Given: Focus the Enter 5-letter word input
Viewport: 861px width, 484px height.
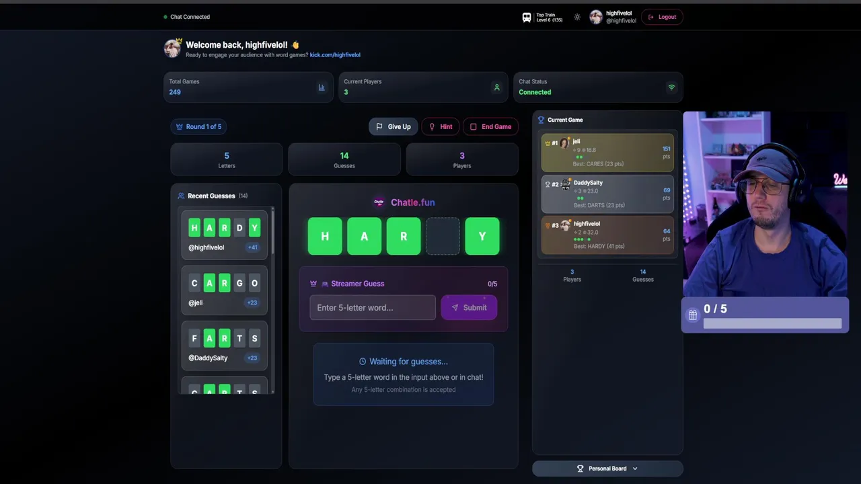Looking at the screenshot, I should pos(373,307).
